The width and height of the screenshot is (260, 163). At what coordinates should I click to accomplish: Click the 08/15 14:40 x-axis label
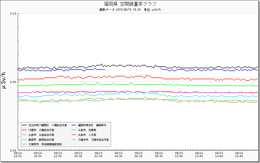(x=219, y=155)
